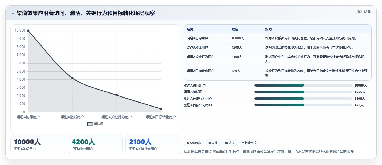This screenshot has width=382, height=165.
Task: Click the 渠道A目标转化用户 x-axis label
Action: [x=161, y=117]
